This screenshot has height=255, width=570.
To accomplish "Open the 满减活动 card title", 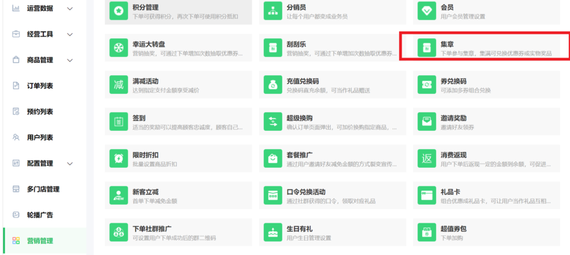I will click(x=145, y=81).
